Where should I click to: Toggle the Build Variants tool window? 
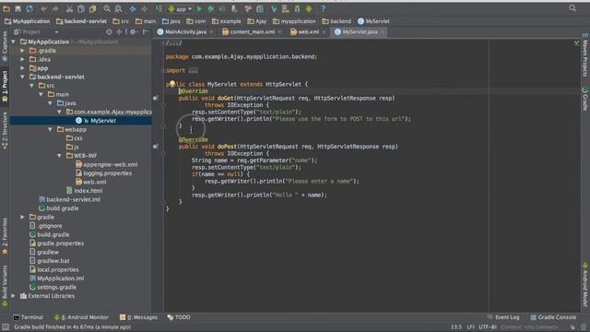point(5,285)
